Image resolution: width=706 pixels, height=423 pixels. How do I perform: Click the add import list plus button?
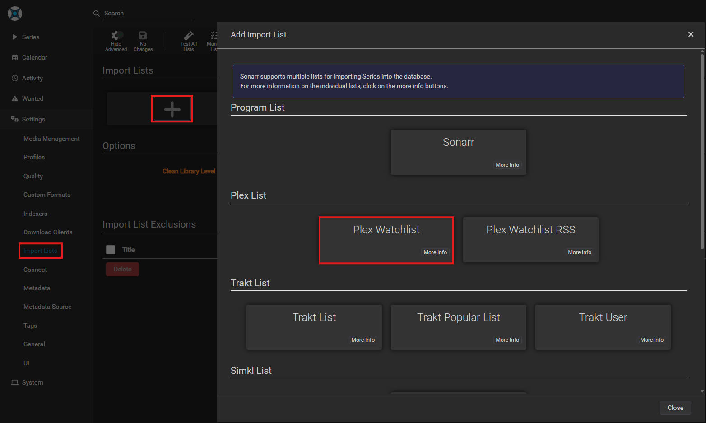[x=172, y=109]
